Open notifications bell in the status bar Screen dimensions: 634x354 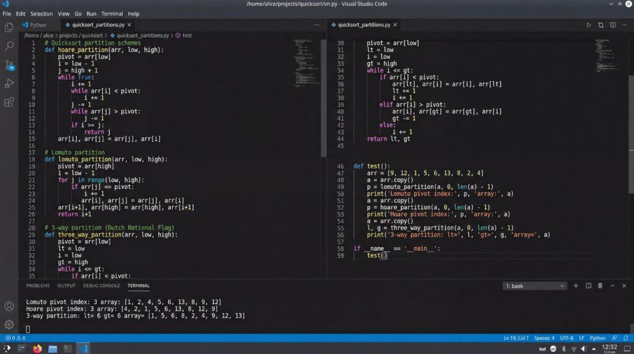point(625,338)
